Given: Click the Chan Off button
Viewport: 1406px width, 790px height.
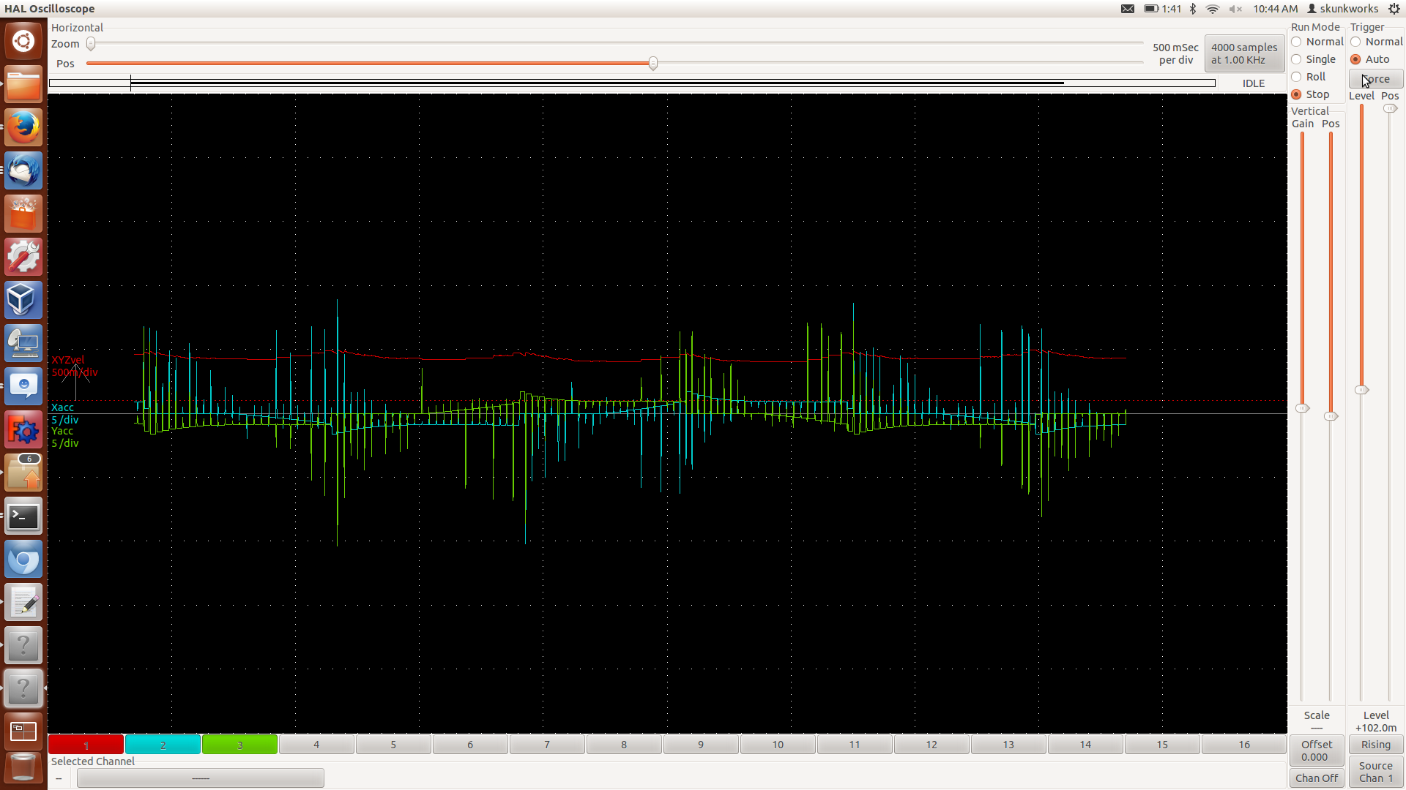Looking at the screenshot, I should (1317, 778).
